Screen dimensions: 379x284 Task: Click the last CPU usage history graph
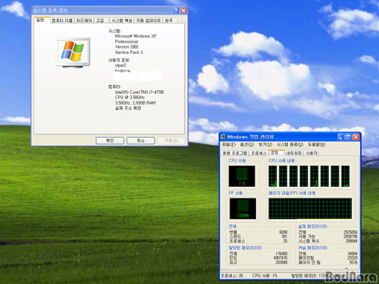(346, 176)
